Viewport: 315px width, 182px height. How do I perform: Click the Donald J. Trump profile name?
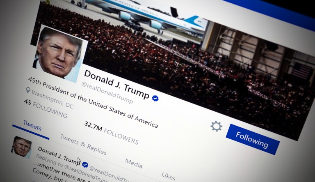[x=117, y=84]
